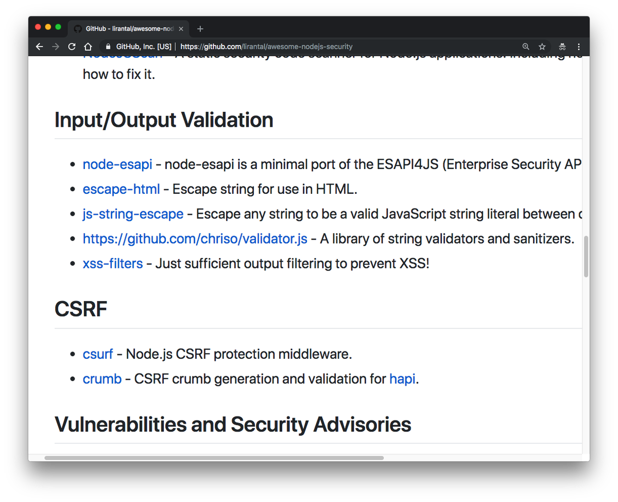
Task: Open the chriso/validator.js GitHub link
Action: (195, 239)
